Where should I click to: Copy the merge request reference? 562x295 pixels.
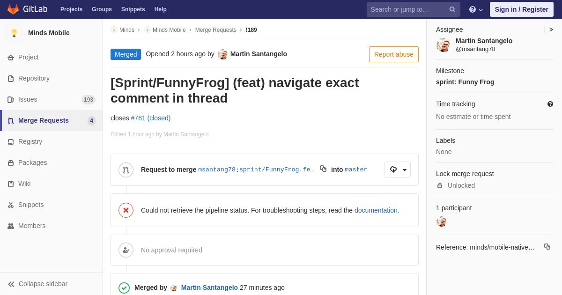tap(547, 247)
